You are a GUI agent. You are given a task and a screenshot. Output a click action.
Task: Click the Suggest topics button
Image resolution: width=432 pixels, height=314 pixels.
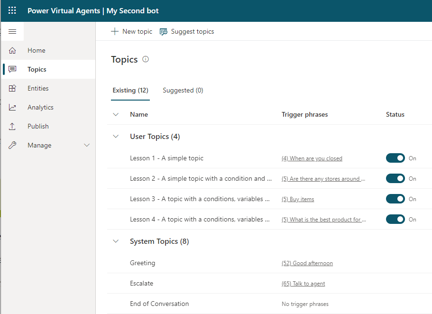tap(187, 31)
